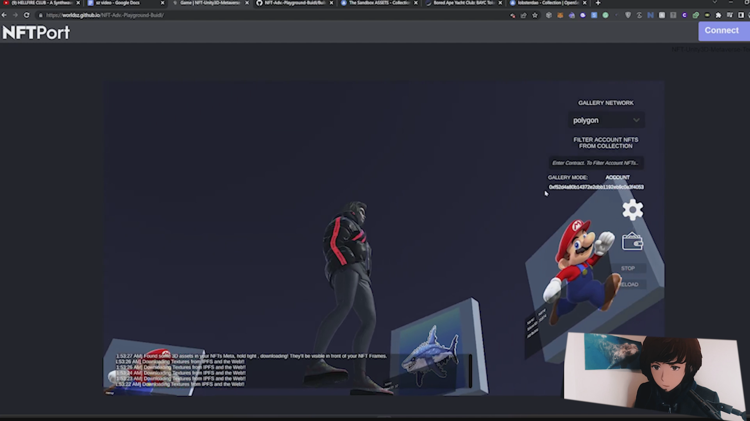Click the muted camera icon in address bar
The height and width of the screenshot is (421, 750).
(512, 15)
